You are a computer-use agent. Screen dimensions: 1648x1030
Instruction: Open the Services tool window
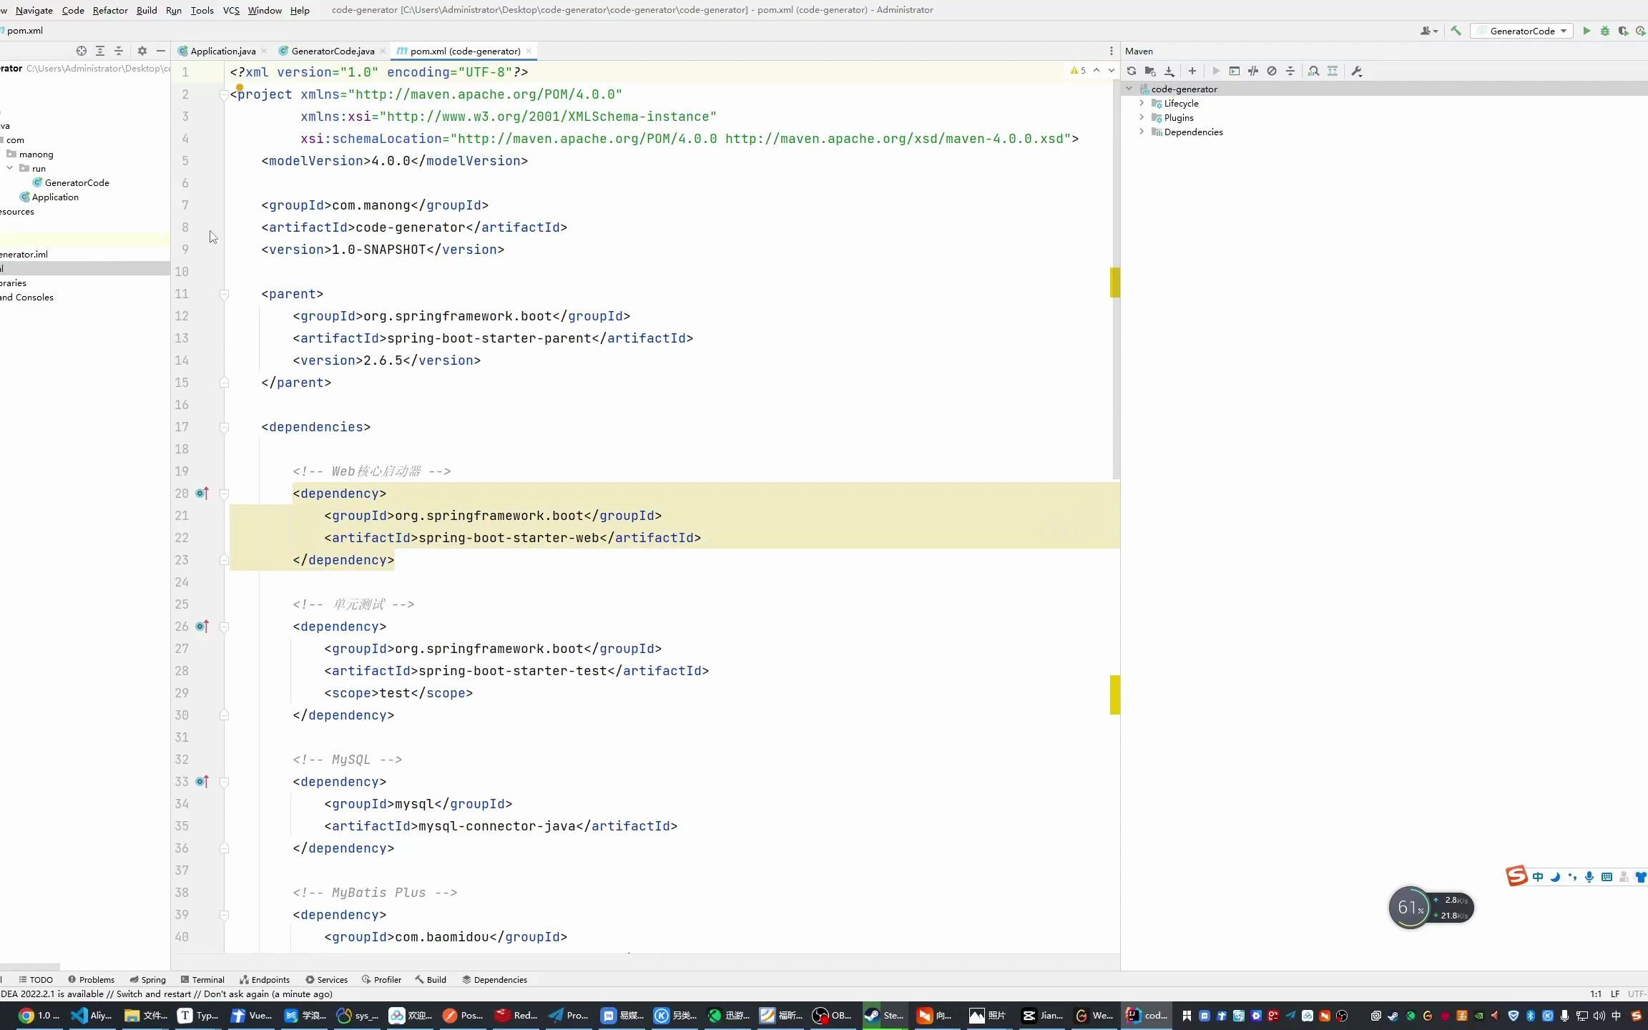coord(326,979)
